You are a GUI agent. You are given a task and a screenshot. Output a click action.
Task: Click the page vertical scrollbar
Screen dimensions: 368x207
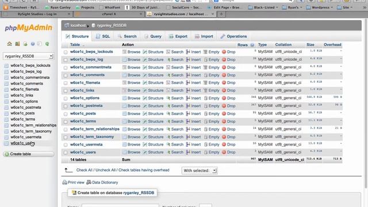pos(366,103)
